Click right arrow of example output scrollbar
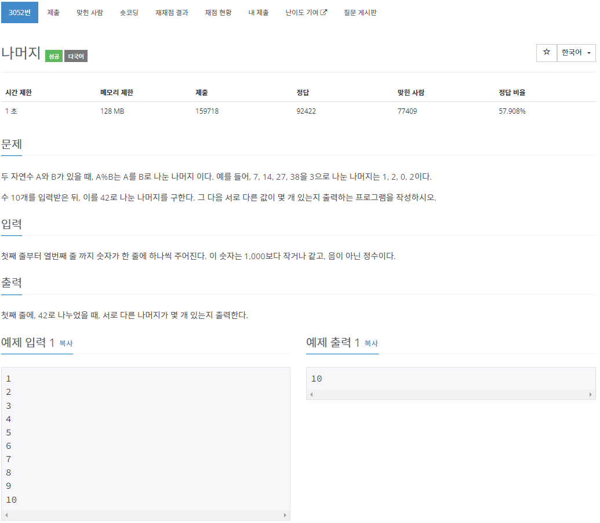 tap(590, 394)
